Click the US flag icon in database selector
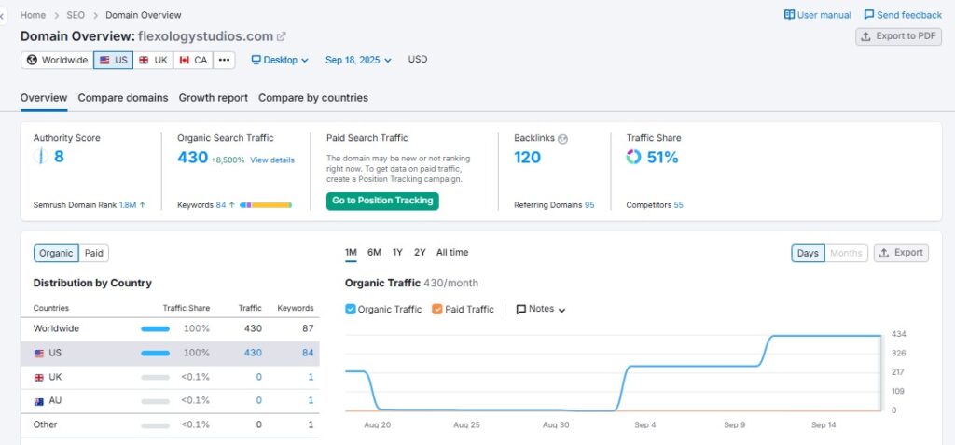Image resolution: width=955 pixels, height=445 pixels. tap(104, 60)
